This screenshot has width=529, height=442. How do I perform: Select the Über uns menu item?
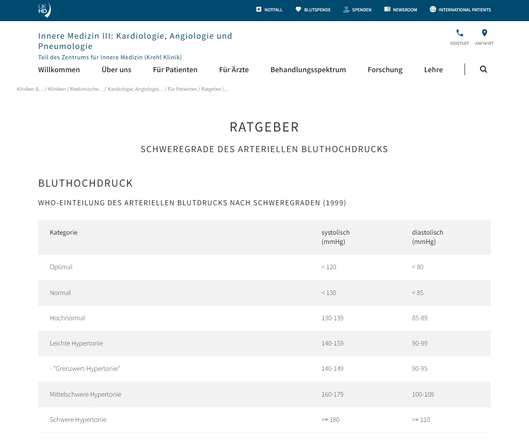pos(117,70)
